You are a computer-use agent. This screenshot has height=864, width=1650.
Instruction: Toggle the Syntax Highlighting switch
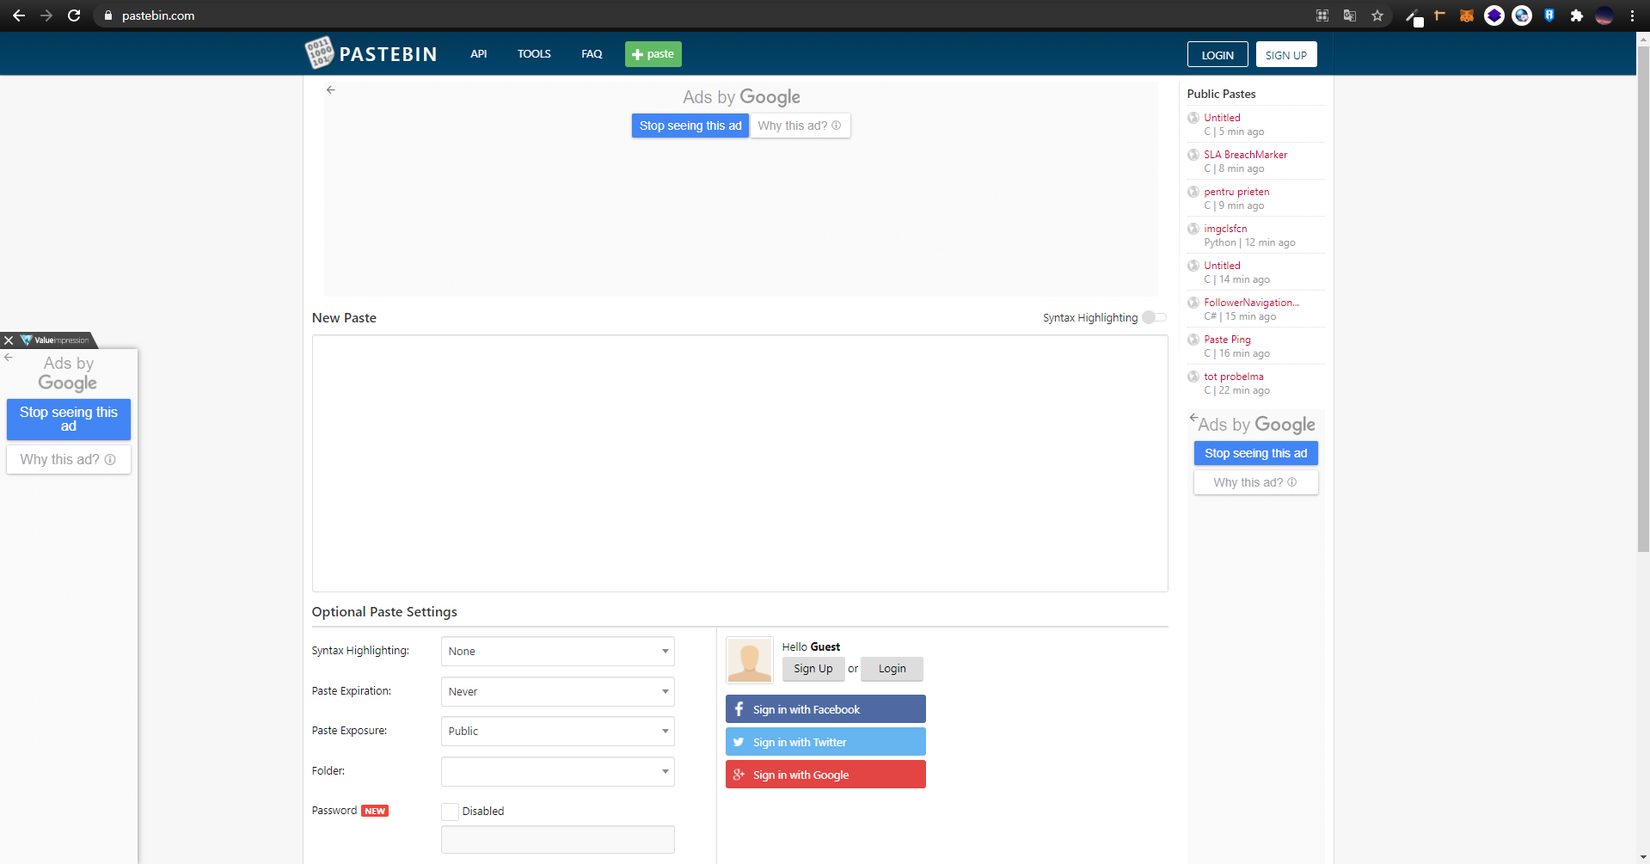[x=1154, y=317]
